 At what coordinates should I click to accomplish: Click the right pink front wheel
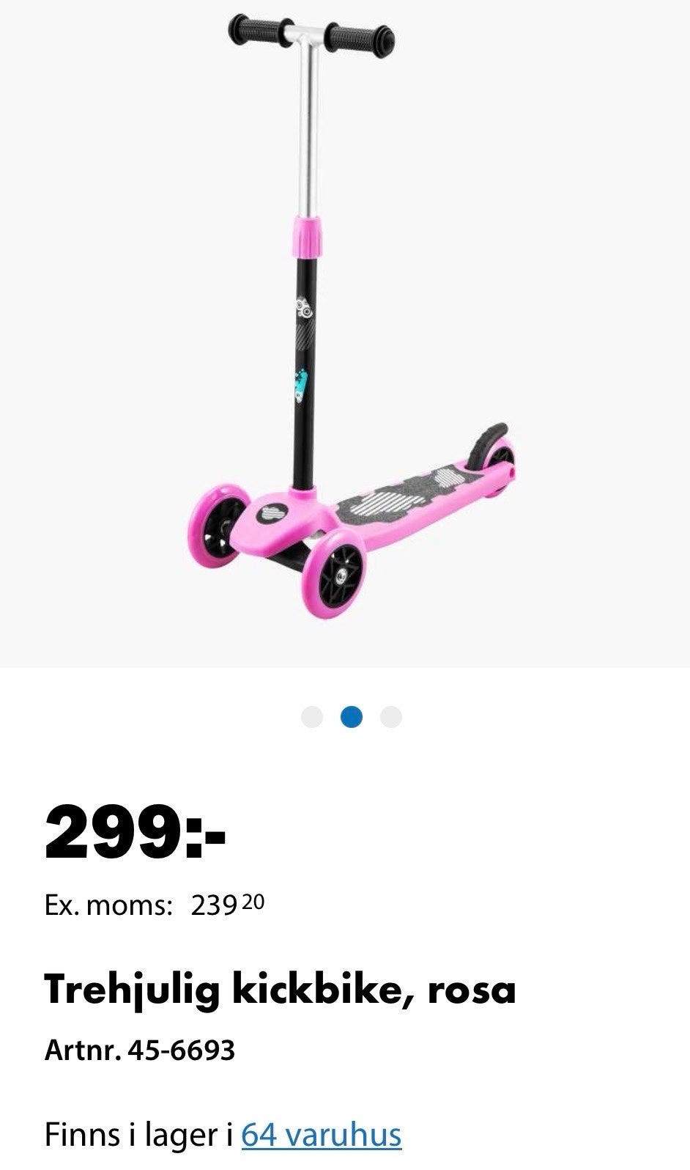click(x=332, y=574)
